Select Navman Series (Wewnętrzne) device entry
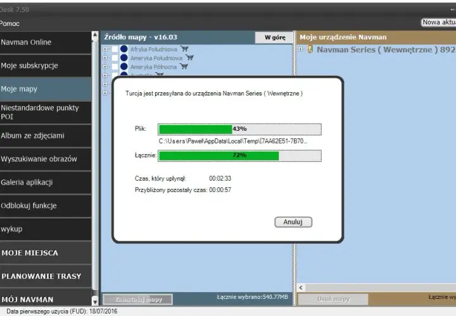This screenshot has height=316, width=456. click(386, 50)
